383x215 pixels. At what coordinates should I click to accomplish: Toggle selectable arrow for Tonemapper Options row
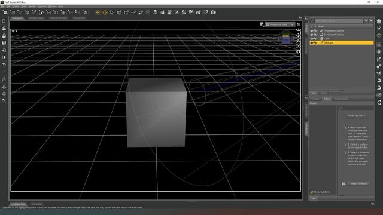[315, 30]
